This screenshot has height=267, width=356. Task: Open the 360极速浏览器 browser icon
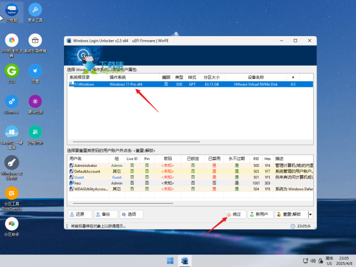click(x=11, y=41)
